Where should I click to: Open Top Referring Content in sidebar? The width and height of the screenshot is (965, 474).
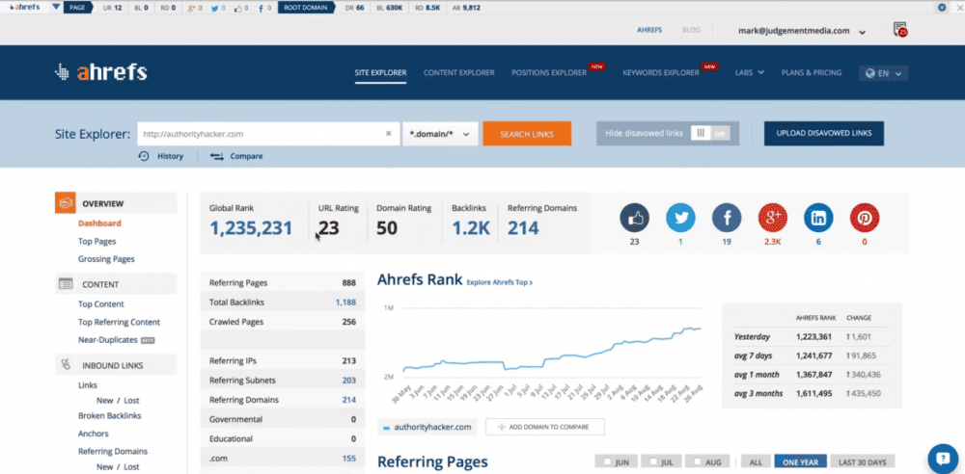[119, 322]
